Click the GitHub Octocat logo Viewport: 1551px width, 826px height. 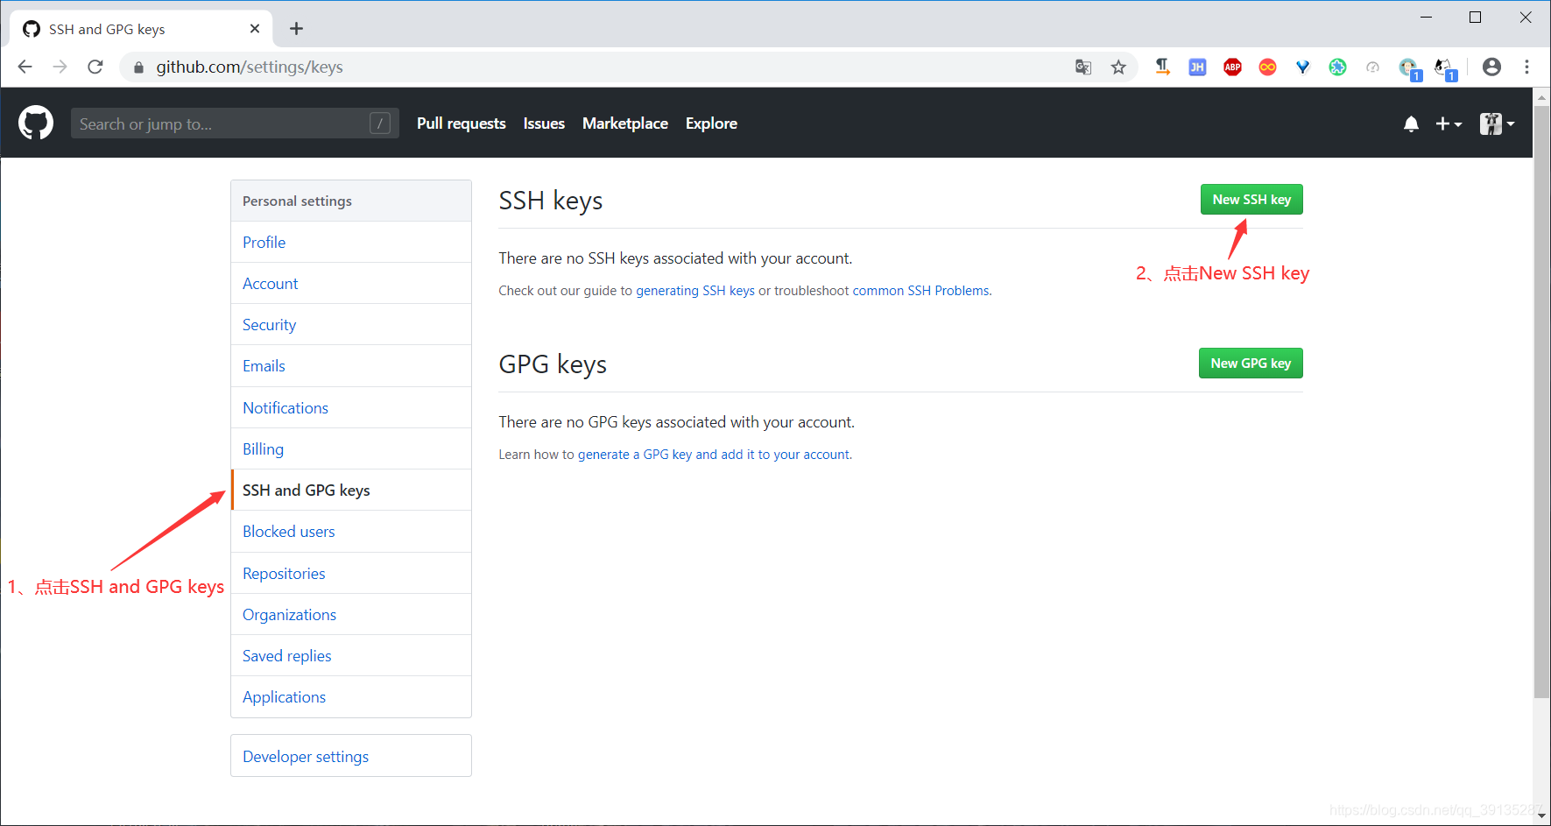(x=36, y=123)
